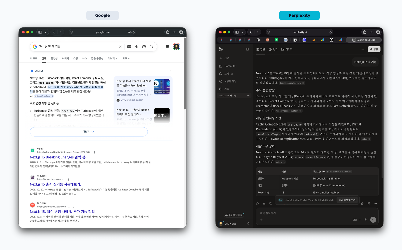The image size is (402, 250).
Task: Clear the Google search box with X
Action: click(120, 47)
